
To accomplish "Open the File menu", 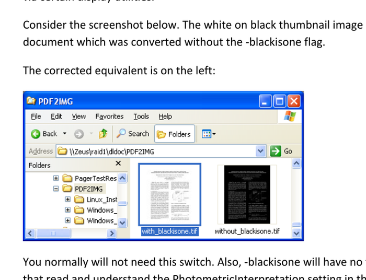I will coord(36,116).
